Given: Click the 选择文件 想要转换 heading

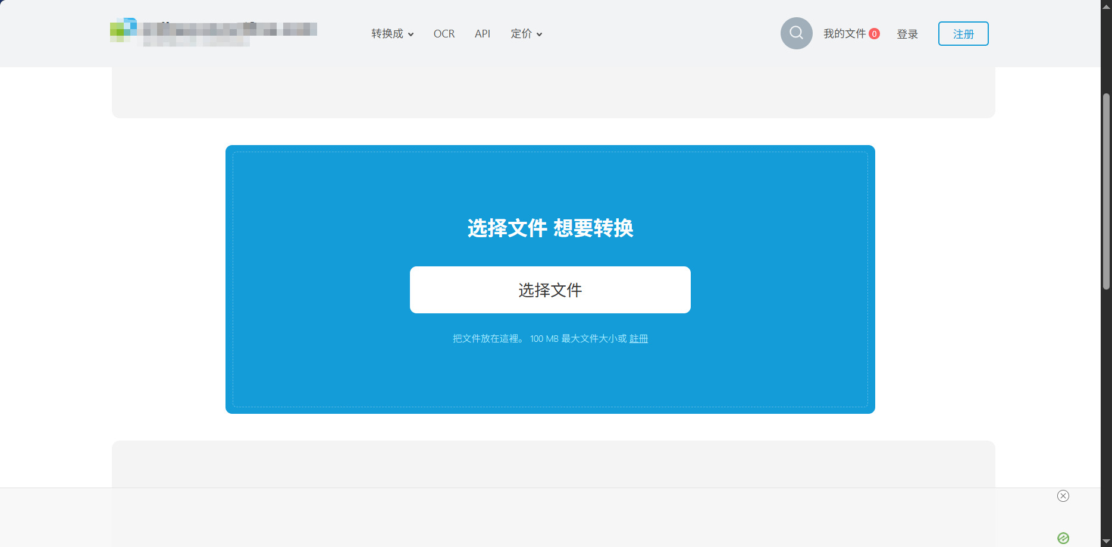Looking at the screenshot, I should 550,228.
